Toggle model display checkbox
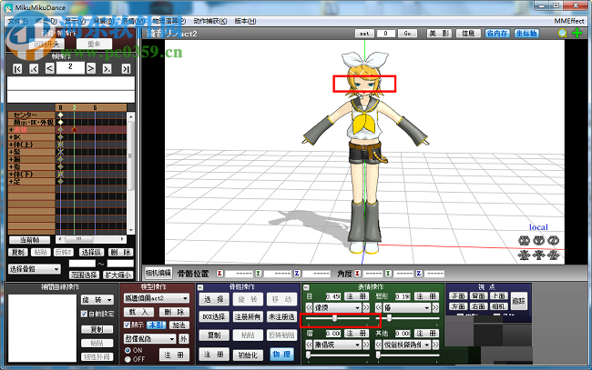This screenshot has height=370, width=592. 128,325
